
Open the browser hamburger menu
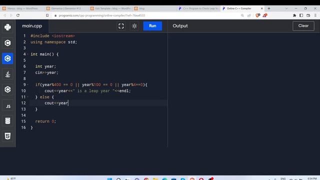click(315, 15)
